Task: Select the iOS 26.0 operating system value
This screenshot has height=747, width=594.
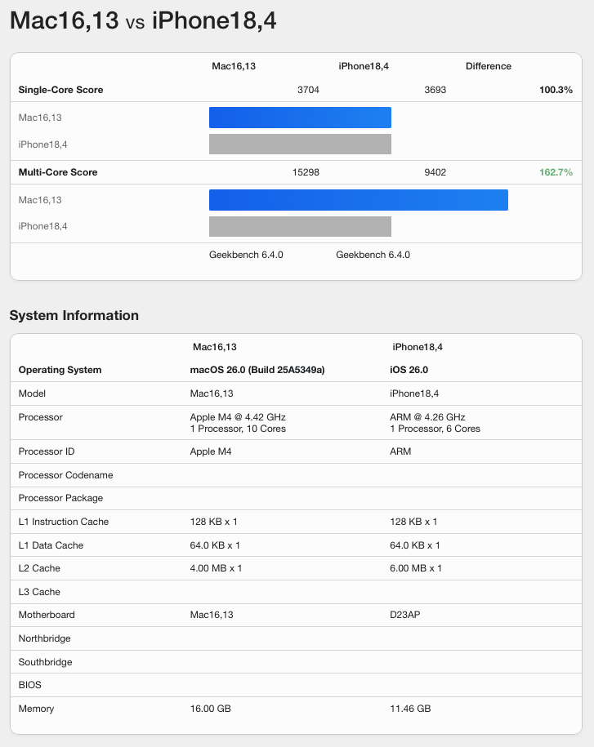Action: [x=409, y=370]
